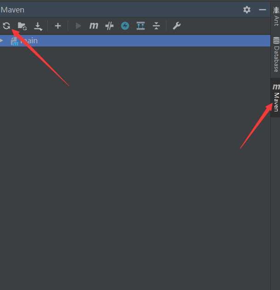The image size is (280, 290).
Task: Reload all Maven projects
Action: 6,26
